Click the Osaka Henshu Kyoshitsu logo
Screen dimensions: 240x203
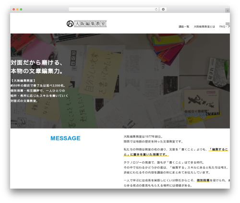tap(86, 24)
